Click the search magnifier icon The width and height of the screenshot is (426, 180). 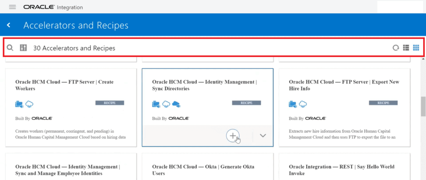(10, 48)
